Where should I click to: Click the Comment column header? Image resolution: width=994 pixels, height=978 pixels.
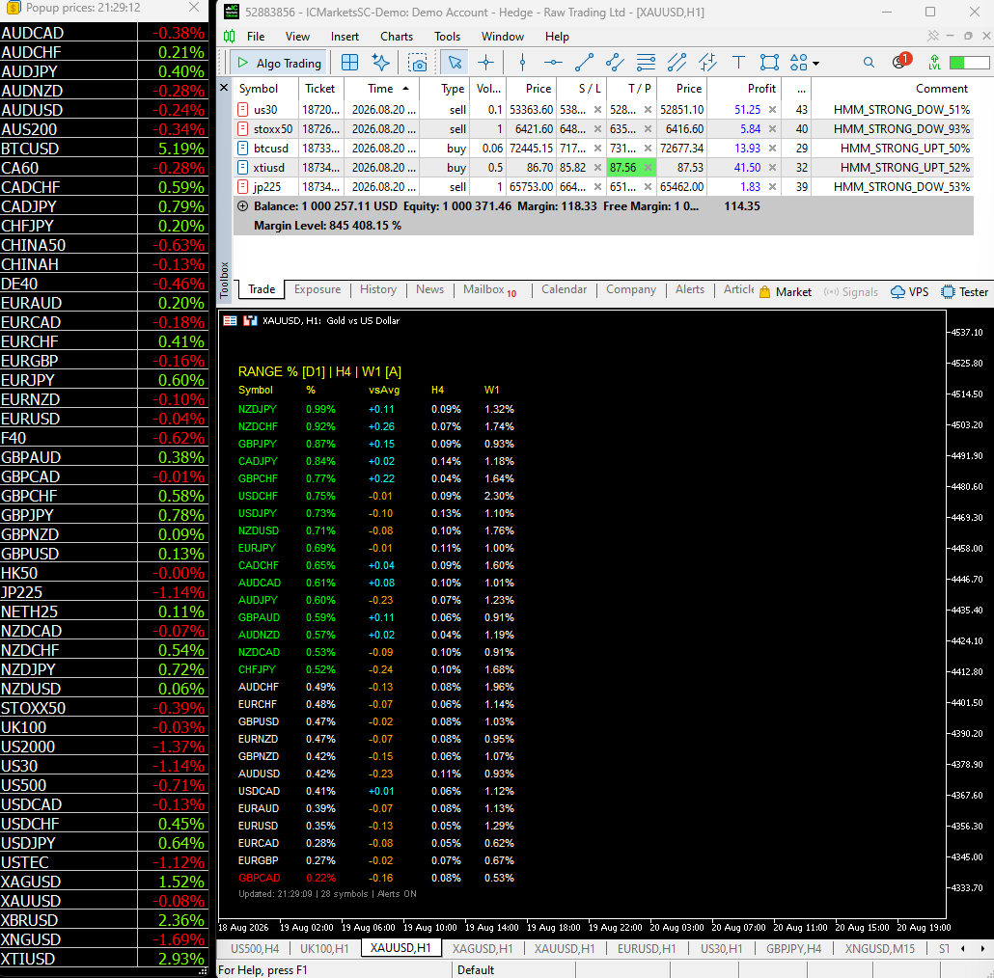894,89
